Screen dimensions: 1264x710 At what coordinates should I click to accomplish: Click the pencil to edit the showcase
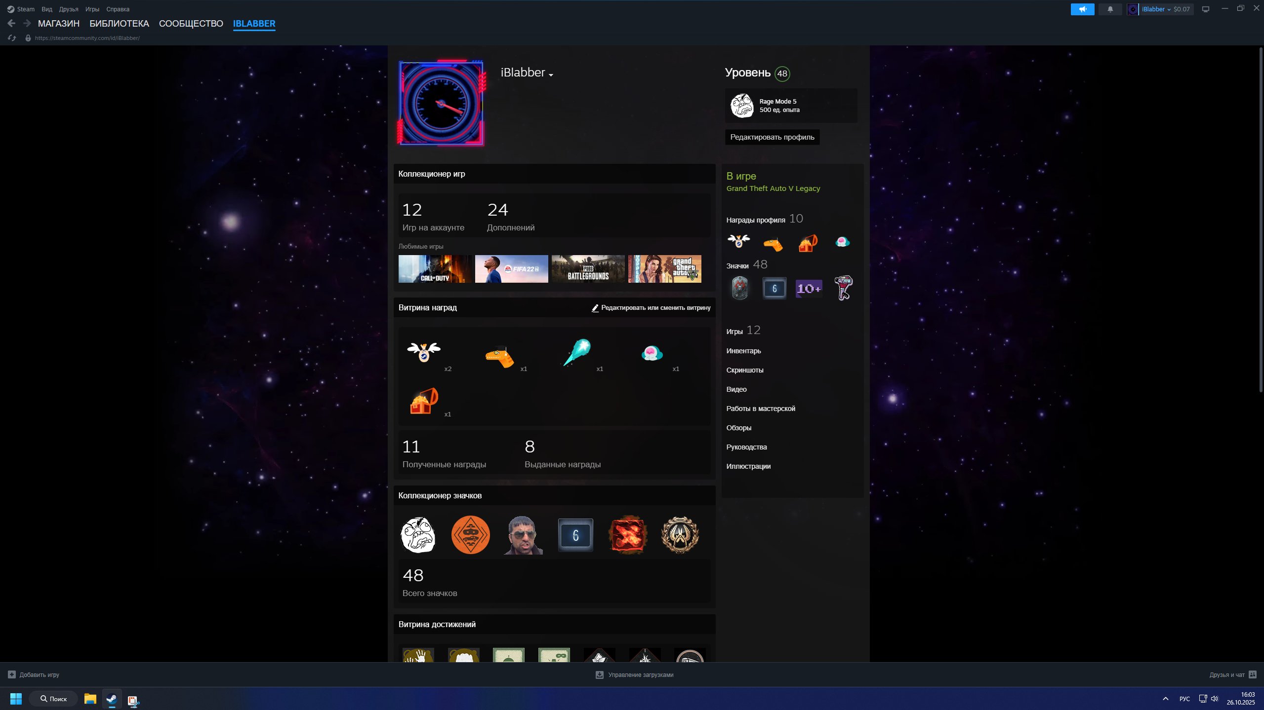pos(595,308)
